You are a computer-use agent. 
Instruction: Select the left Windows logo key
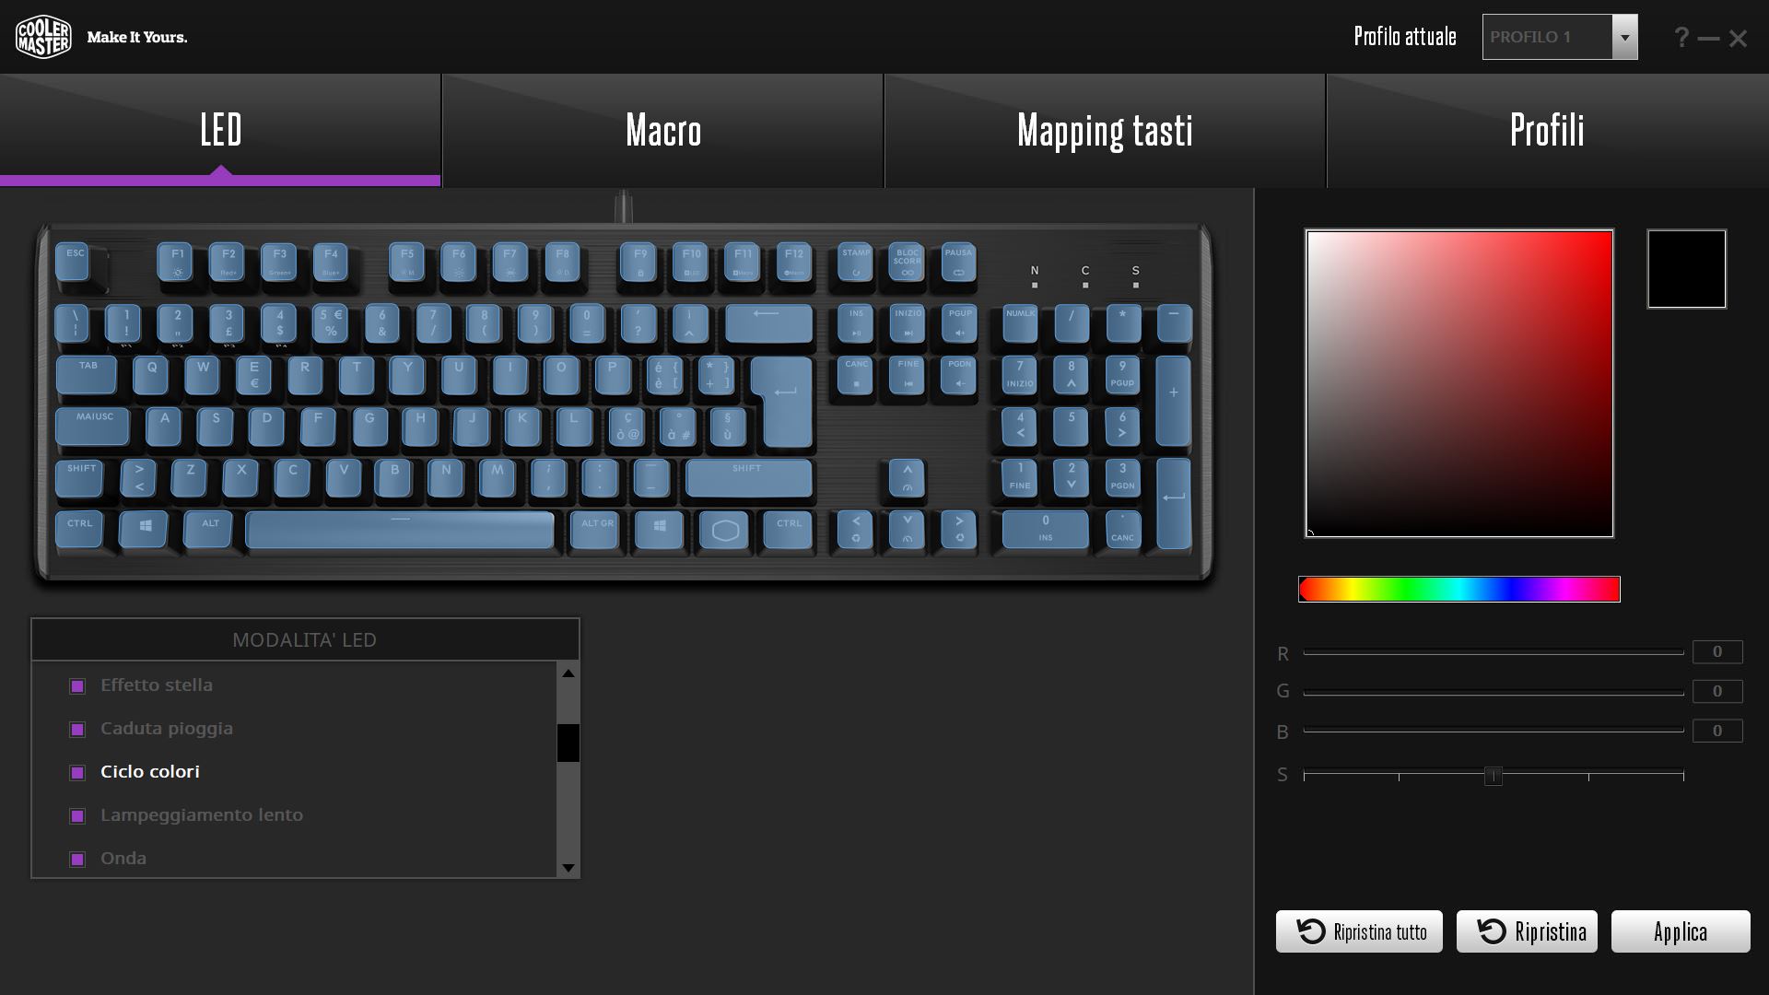(x=145, y=529)
